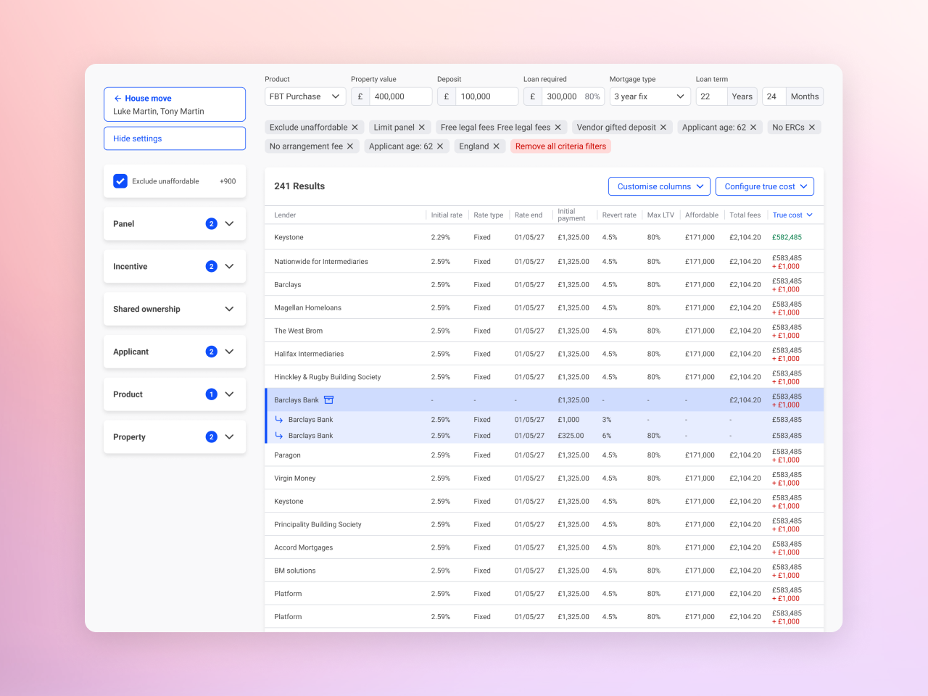
Task: Archive Barclays Bank using the archive icon
Action: pos(328,399)
